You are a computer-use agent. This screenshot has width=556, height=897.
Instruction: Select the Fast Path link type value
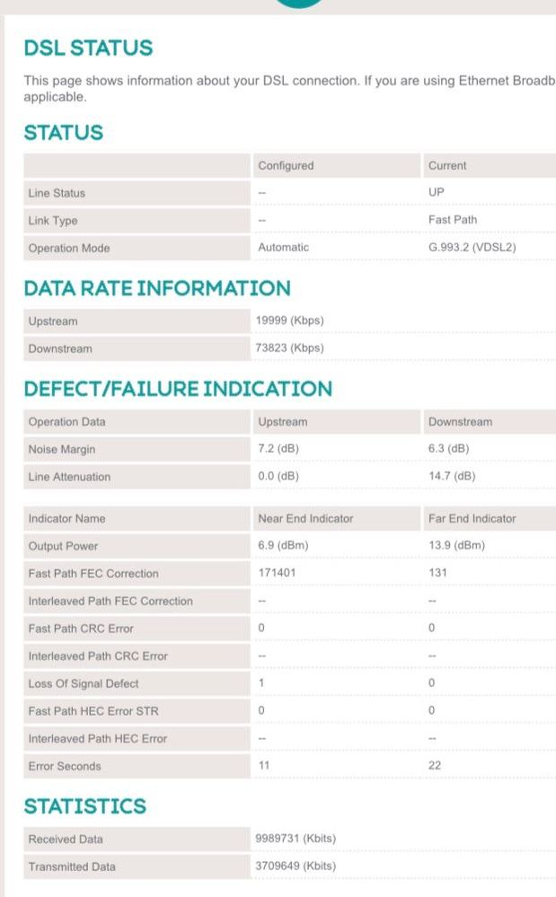tap(453, 220)
